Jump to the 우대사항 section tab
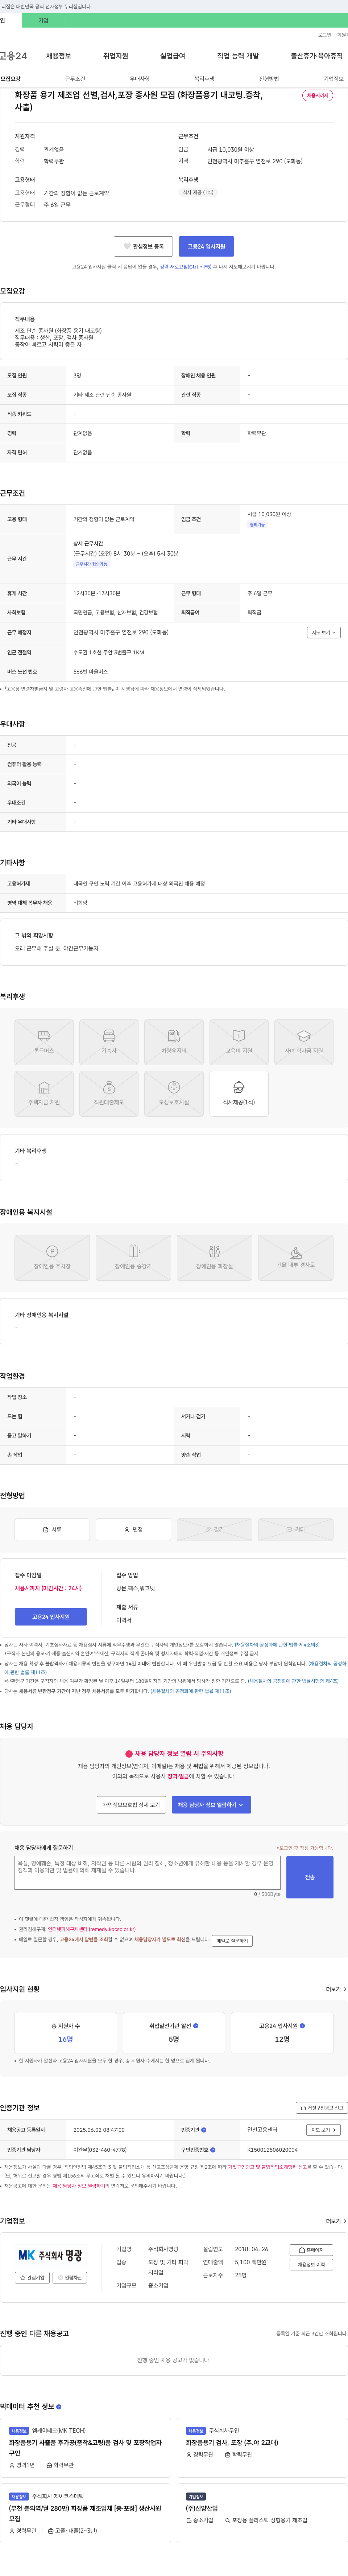This screenshot has width=348, height=2576. (x=140, y=79)
